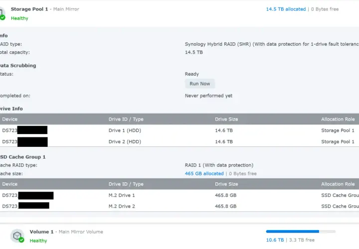Click the Never performed yet text

208,96
